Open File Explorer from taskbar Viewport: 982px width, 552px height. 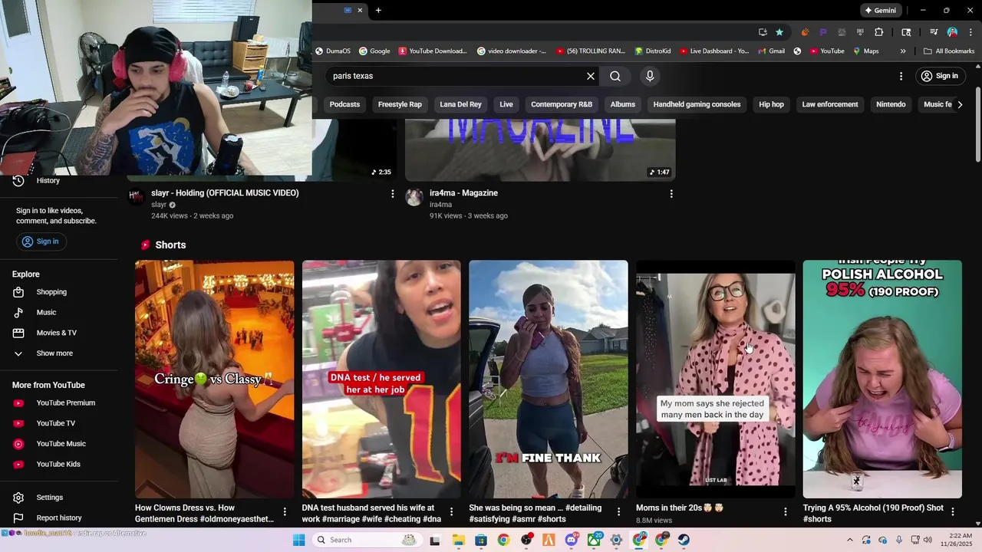[x=458, y=540]
